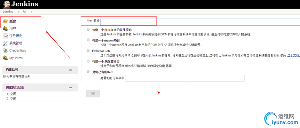This screenshot has width=300, height=128.
Task: Open the My Views link
Action: coord(16,58)
